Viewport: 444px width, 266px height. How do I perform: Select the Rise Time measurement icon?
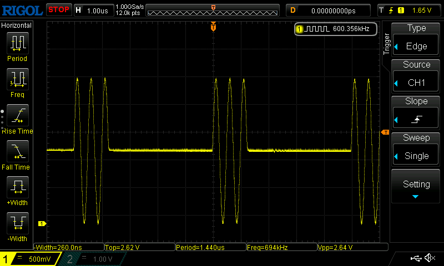click(x=18, y=115)
